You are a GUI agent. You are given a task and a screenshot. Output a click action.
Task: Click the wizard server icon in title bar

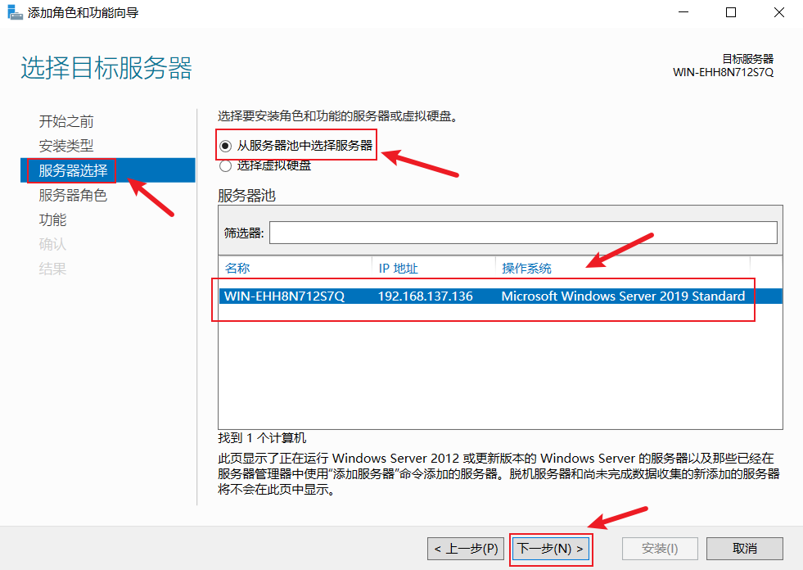(x=15, y=12)
